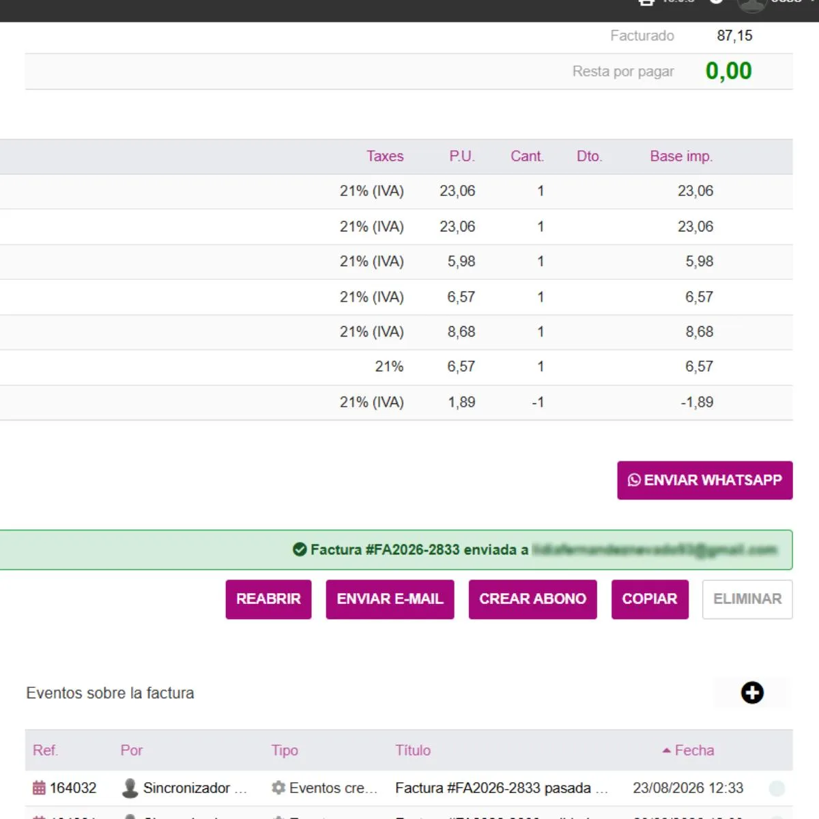
Task: Click the Eliminar button
Action: [x=747, y=599]
